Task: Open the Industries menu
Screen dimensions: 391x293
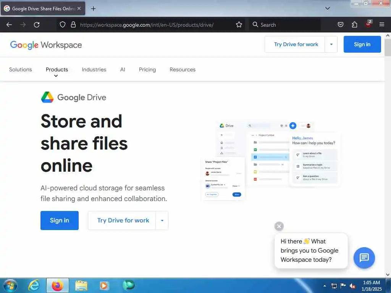Action: click(x=94, y=69)
